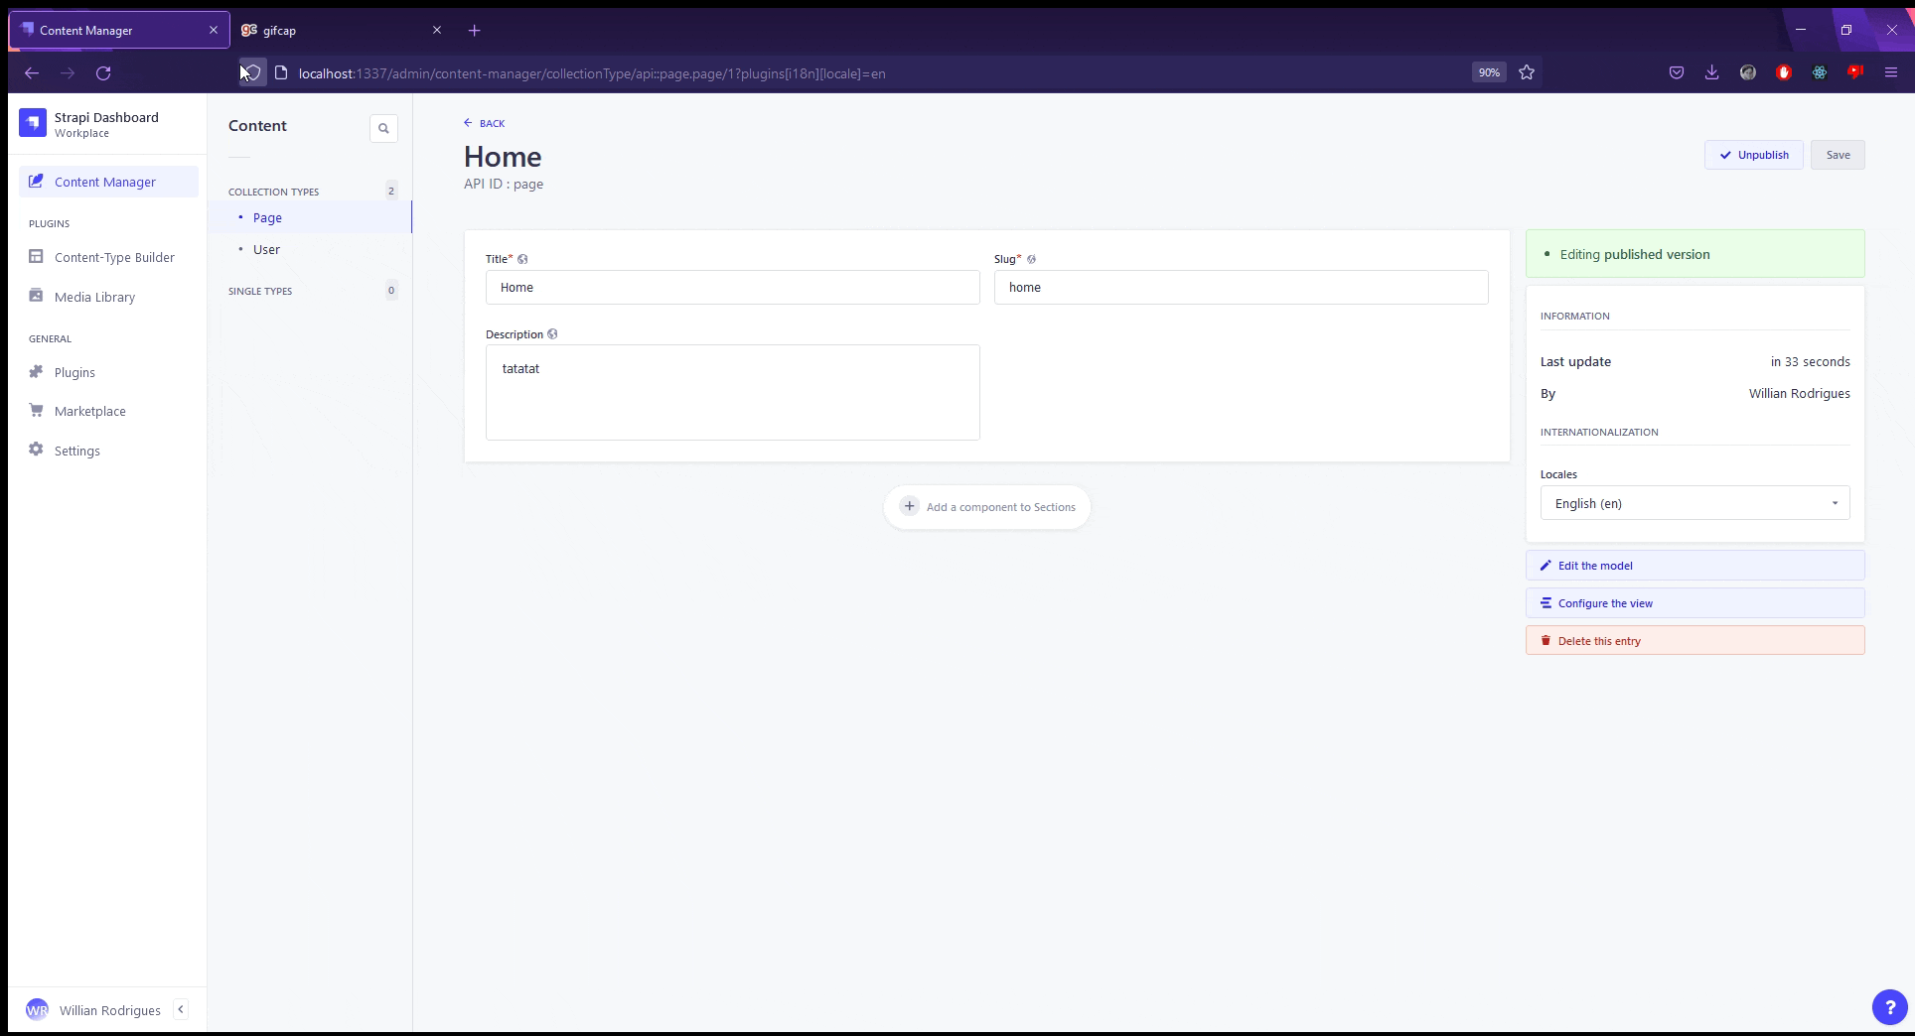Focus the Slug input field
Image resolution: width=1915 pixels, height=1036 pixels.
click(x=1241, y=287)
